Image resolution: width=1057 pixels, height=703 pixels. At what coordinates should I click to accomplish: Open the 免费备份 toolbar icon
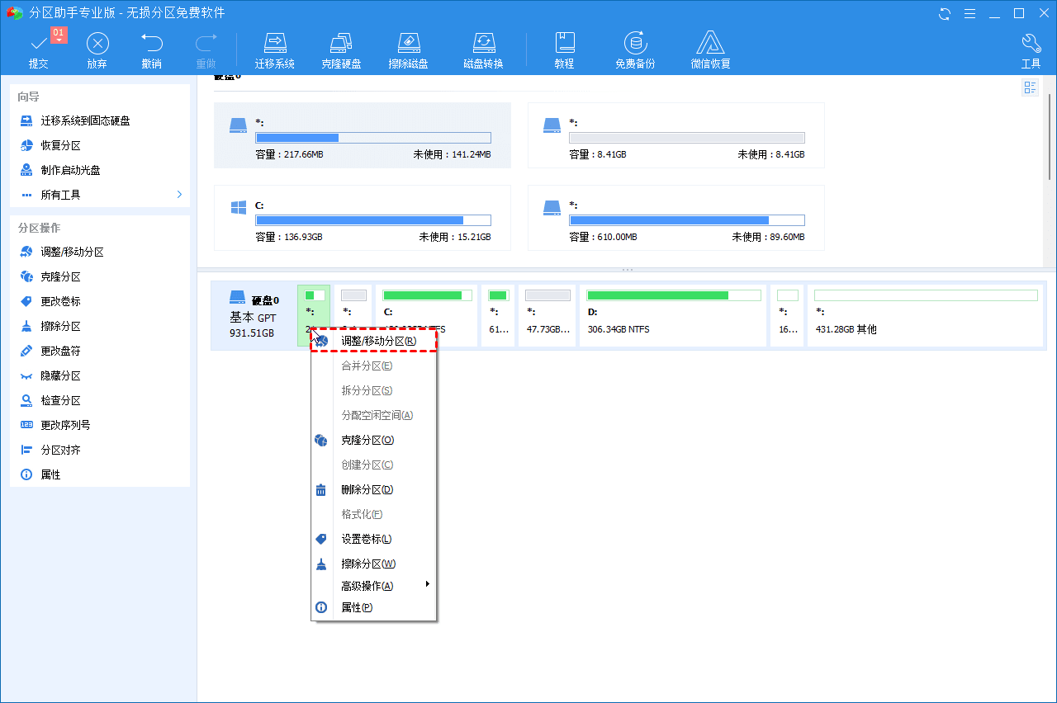pos(635,50)
